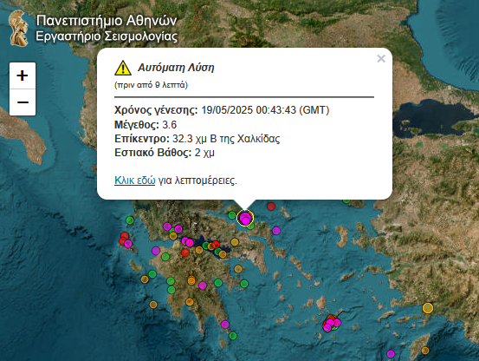This screenshot has height=361, width=479.
Task: Open the 'Κλικ εδώ' details link
Action: [135, 180]
